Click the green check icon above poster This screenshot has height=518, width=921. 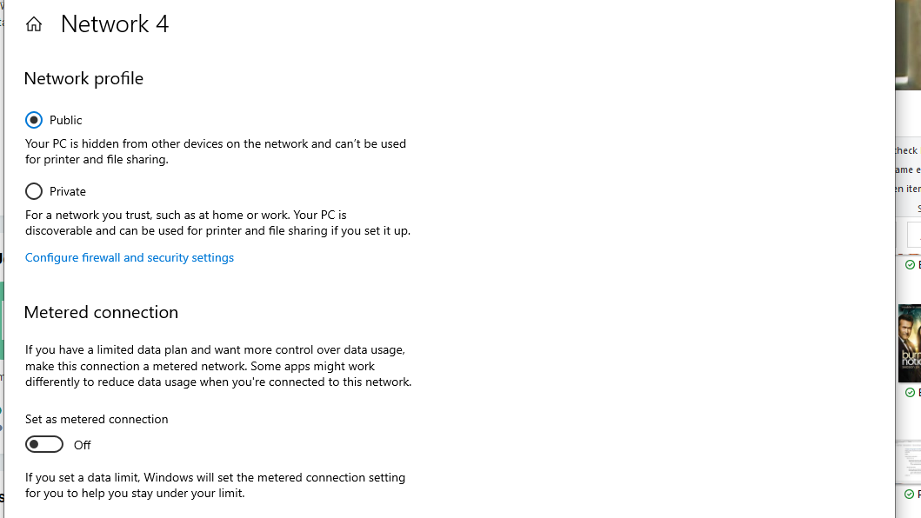coord(910,265)
